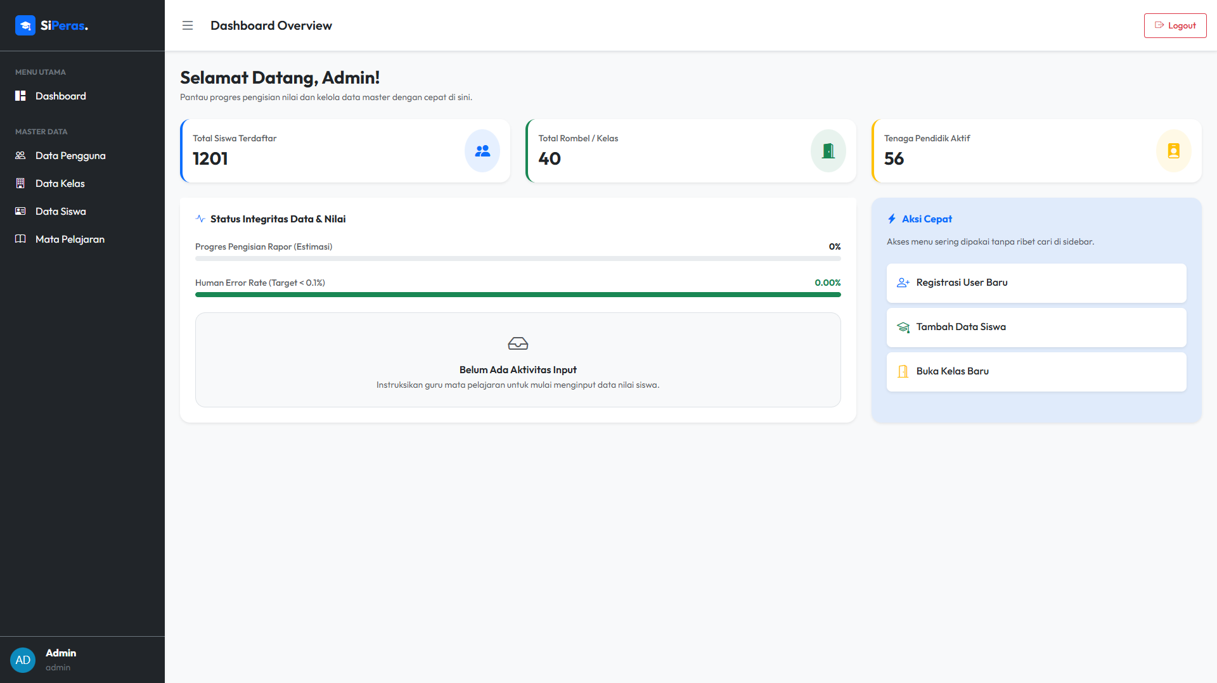
Task: Click the Progres Pengisian Rapor progress bar
Action: point(518,259)
